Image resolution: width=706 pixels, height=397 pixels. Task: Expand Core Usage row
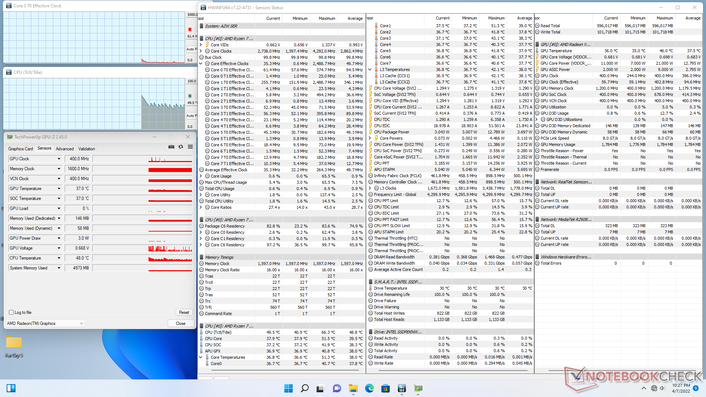(x=201, y=176)
